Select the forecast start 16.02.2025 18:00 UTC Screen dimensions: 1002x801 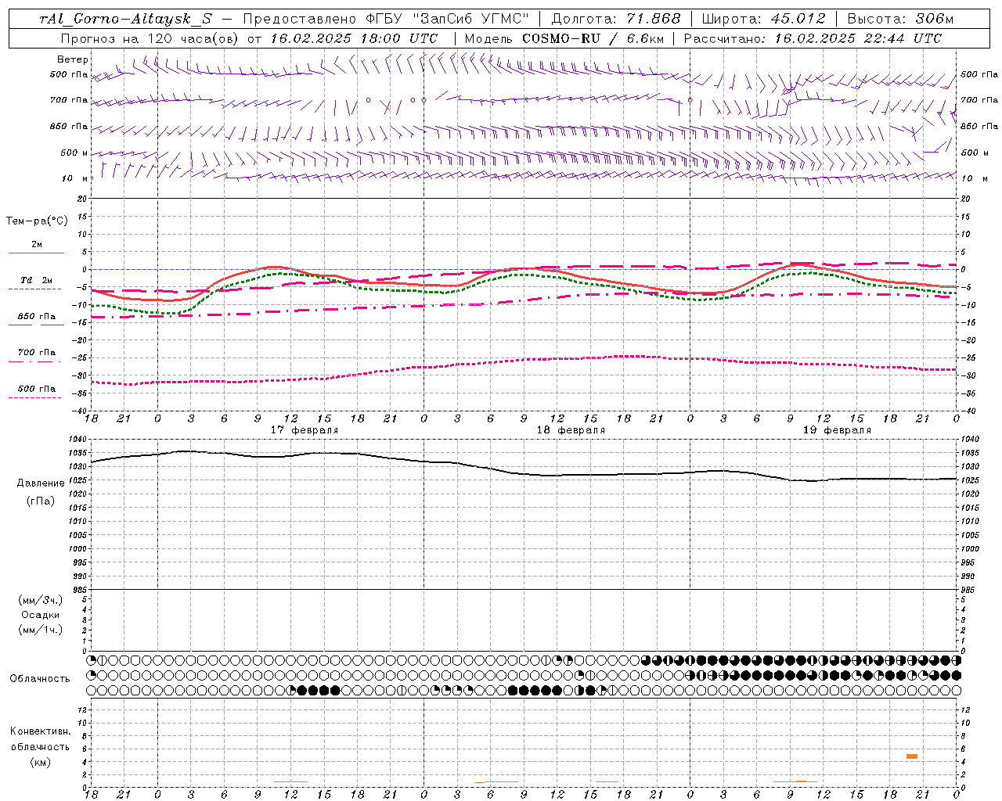pos(354,38)
